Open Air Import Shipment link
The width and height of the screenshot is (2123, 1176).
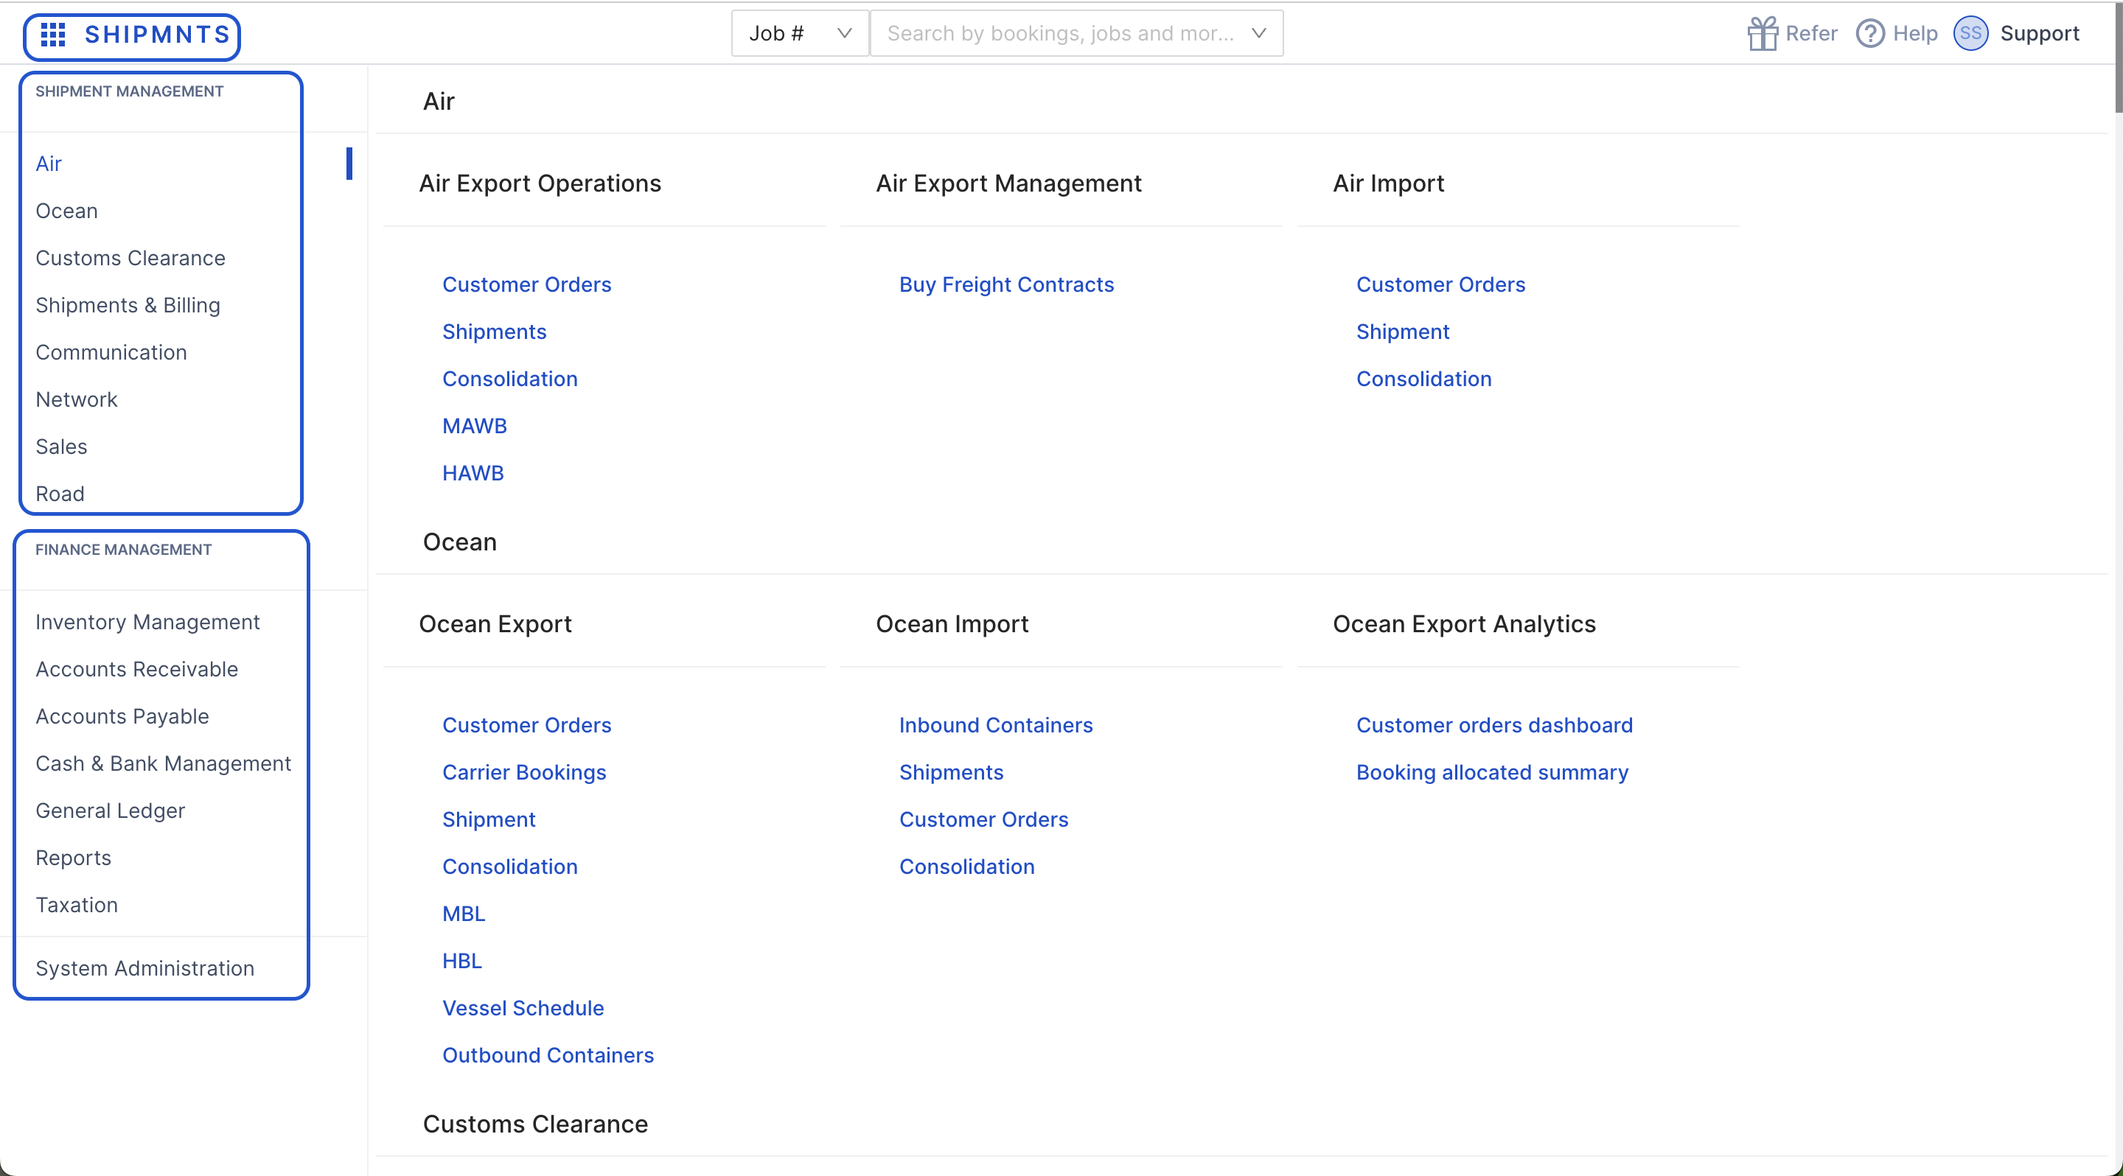pos(1403,331)
